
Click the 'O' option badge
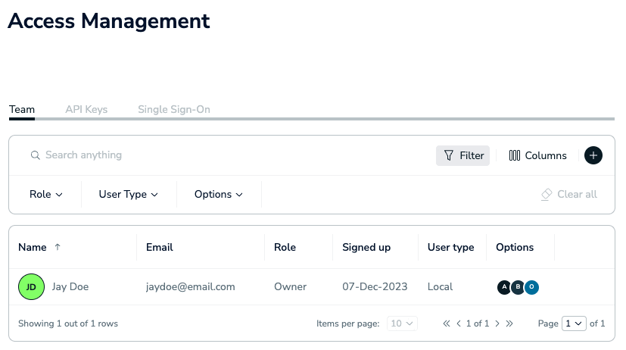click(531, 287)
